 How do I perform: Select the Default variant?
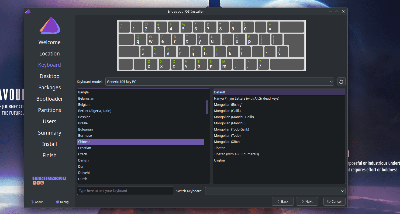(x=279, y=92)
